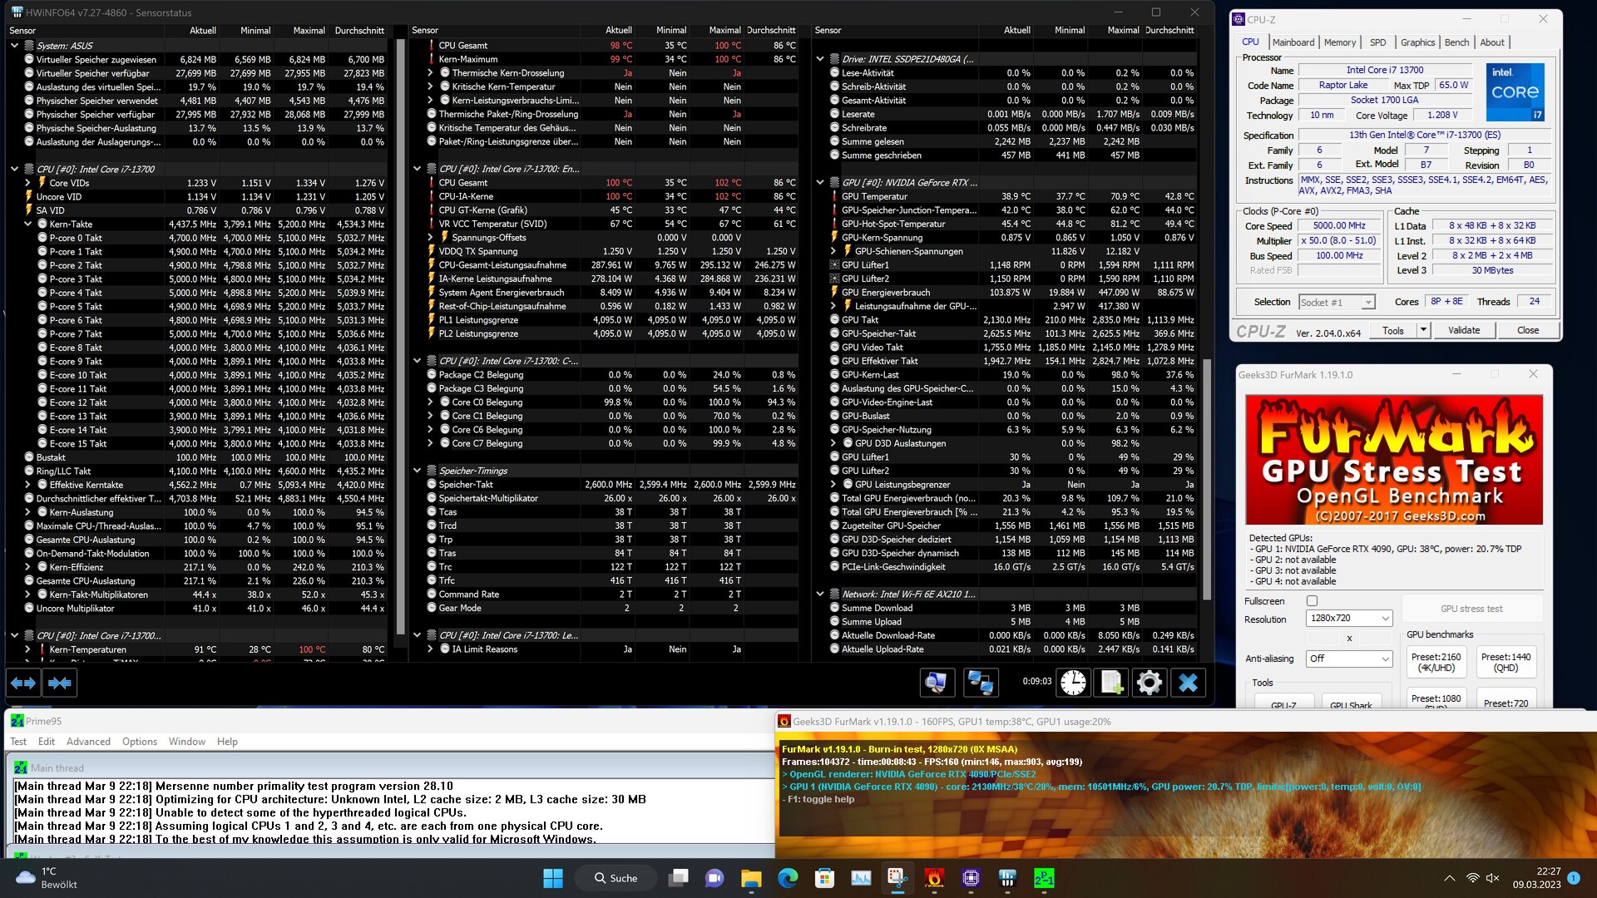Click the FurMark GPU Stress Test banner
Screen dimensions: 1597x898
tap(1394, 460)
